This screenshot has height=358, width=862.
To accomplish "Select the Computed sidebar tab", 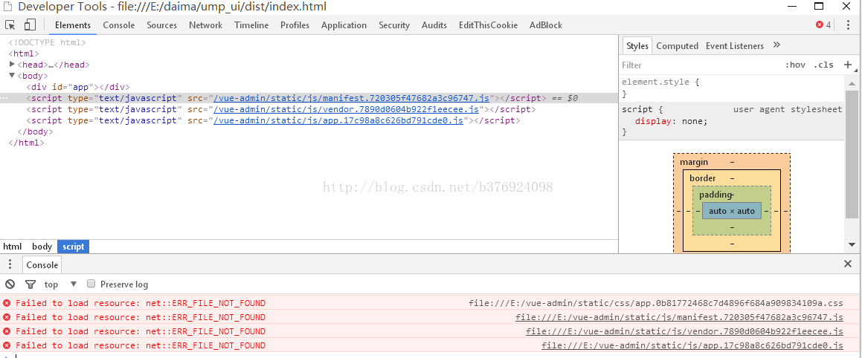I will [678, 45].
